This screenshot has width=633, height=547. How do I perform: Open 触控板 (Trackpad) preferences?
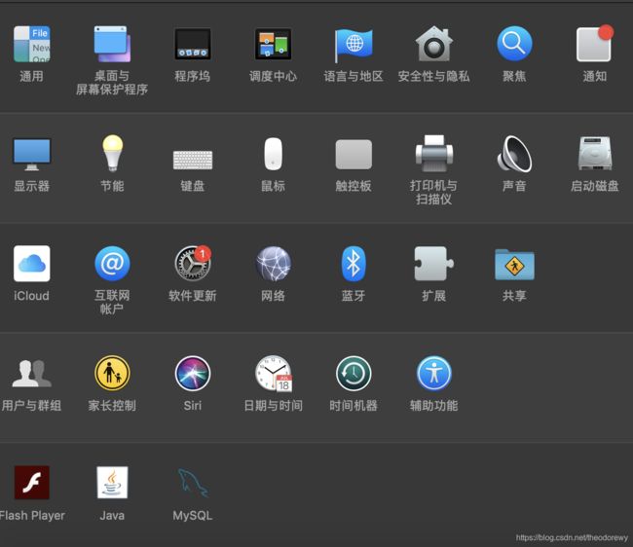click(354, 155)
